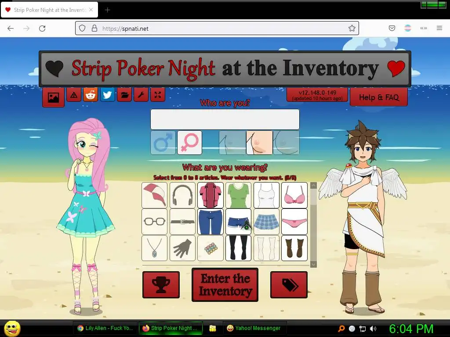Click the Pocket save icon
The height and width of the screenshot is (337, 450).
pos(392,28)
